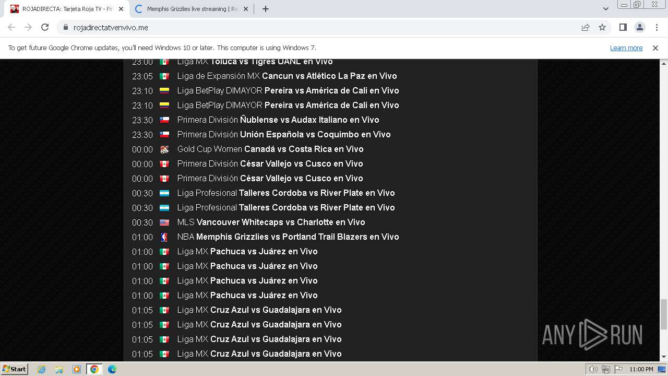Click Chrome icon in taskbar
Screen dimensions: 668x376
point(94,369)
